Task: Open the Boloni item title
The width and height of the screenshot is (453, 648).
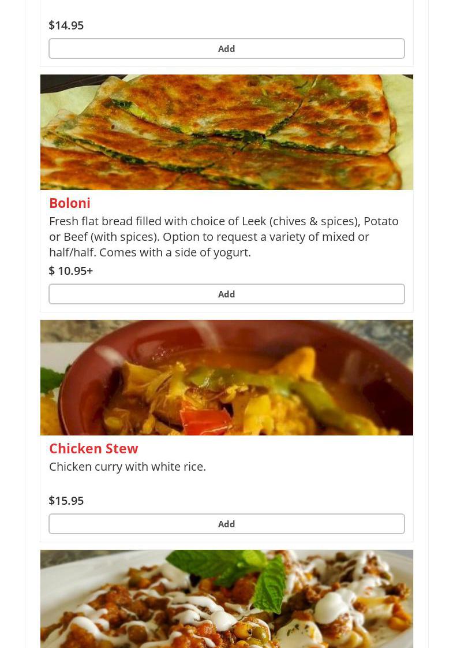Action: click(x=70, y=203)
